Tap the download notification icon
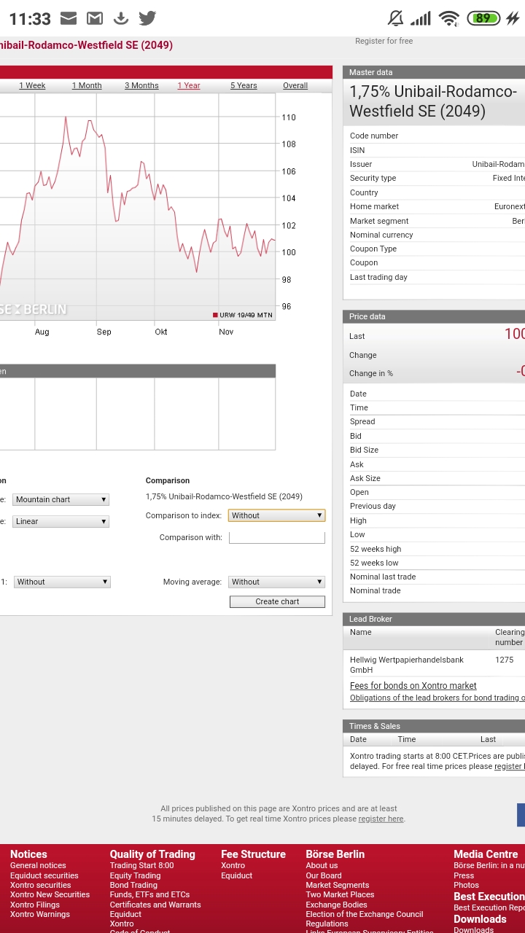The image size is (525, 933). (x=121, y=18)
